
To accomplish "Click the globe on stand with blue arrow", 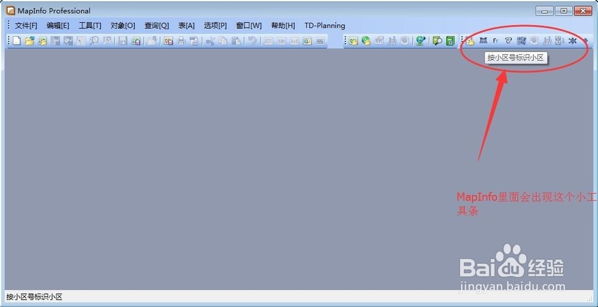I will (420, 41).
